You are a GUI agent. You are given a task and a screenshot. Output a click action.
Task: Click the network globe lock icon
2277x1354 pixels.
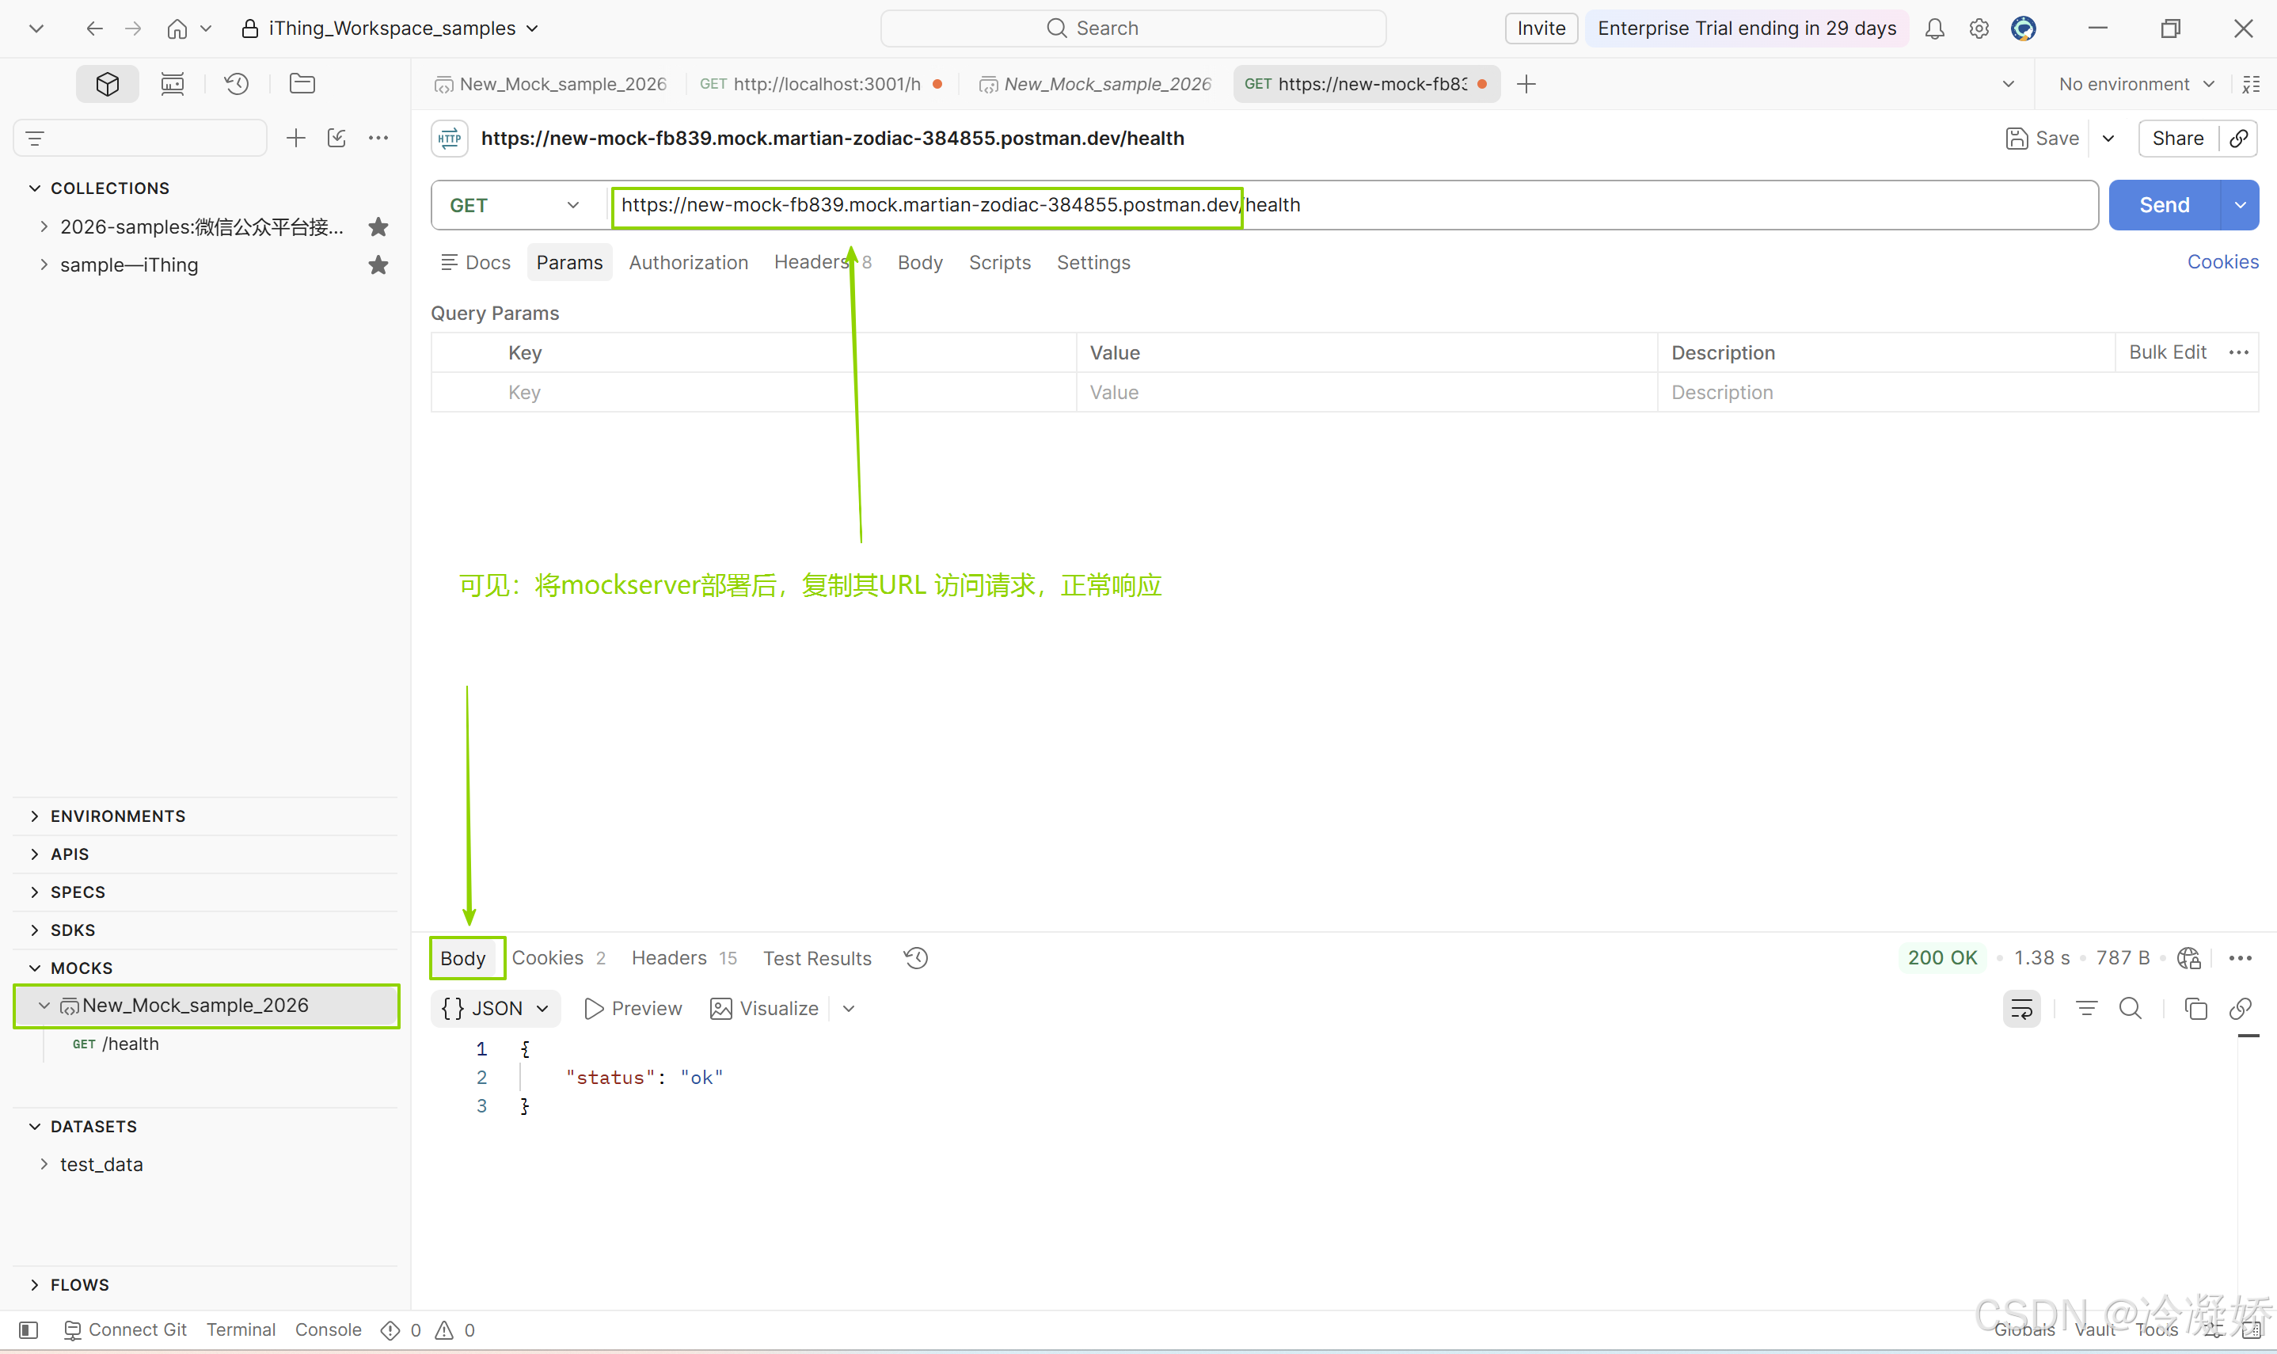click(2189, 957)
